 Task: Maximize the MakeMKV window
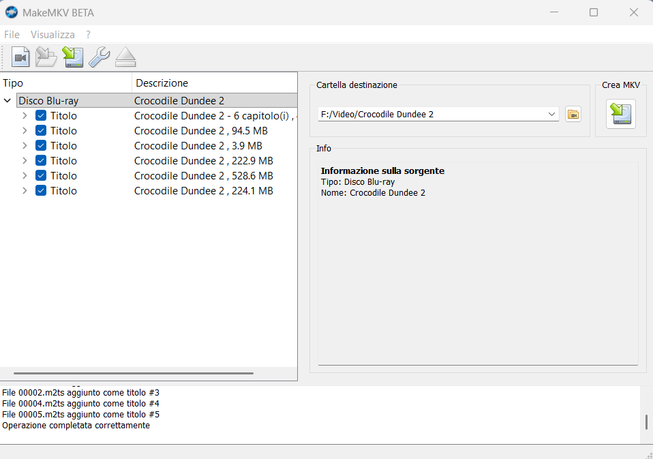[594, 12]
